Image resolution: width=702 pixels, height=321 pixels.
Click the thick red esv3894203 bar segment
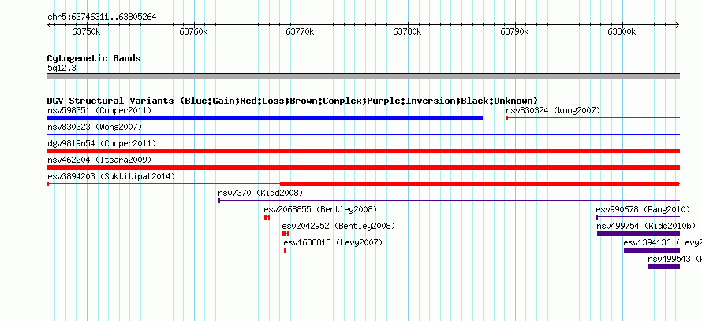click(x=480, y=184)
